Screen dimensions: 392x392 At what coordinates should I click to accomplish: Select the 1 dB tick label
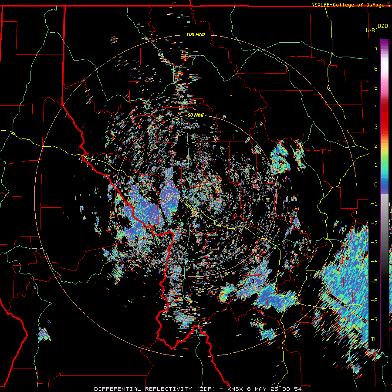pos(376,165)
